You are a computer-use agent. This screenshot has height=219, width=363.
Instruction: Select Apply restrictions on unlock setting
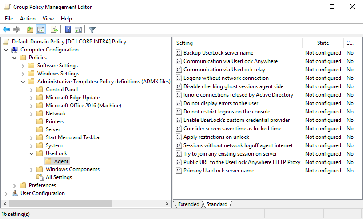pos(216,137)
